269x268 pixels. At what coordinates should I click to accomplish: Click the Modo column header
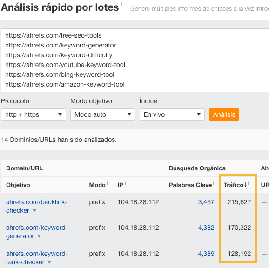click(97, 185)
